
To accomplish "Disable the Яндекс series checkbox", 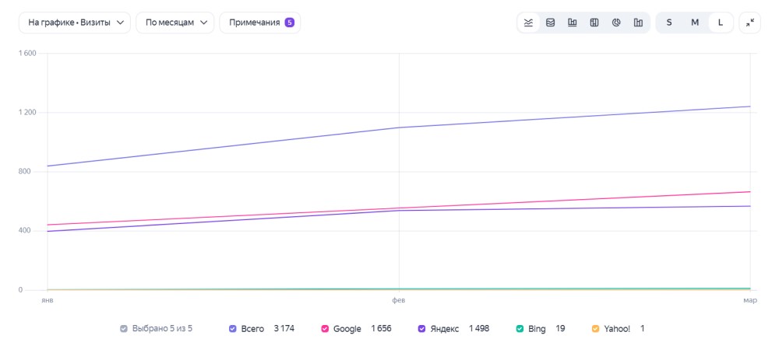I will (x=421, y=328).
